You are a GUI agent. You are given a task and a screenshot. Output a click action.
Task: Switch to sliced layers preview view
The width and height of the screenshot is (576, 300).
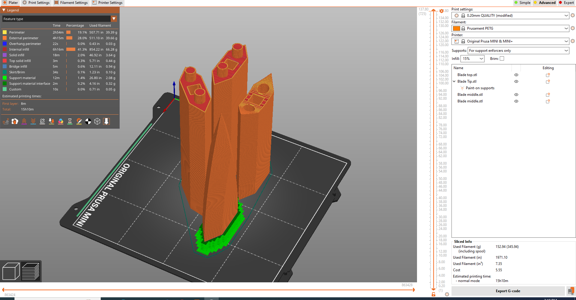[31, 271]
